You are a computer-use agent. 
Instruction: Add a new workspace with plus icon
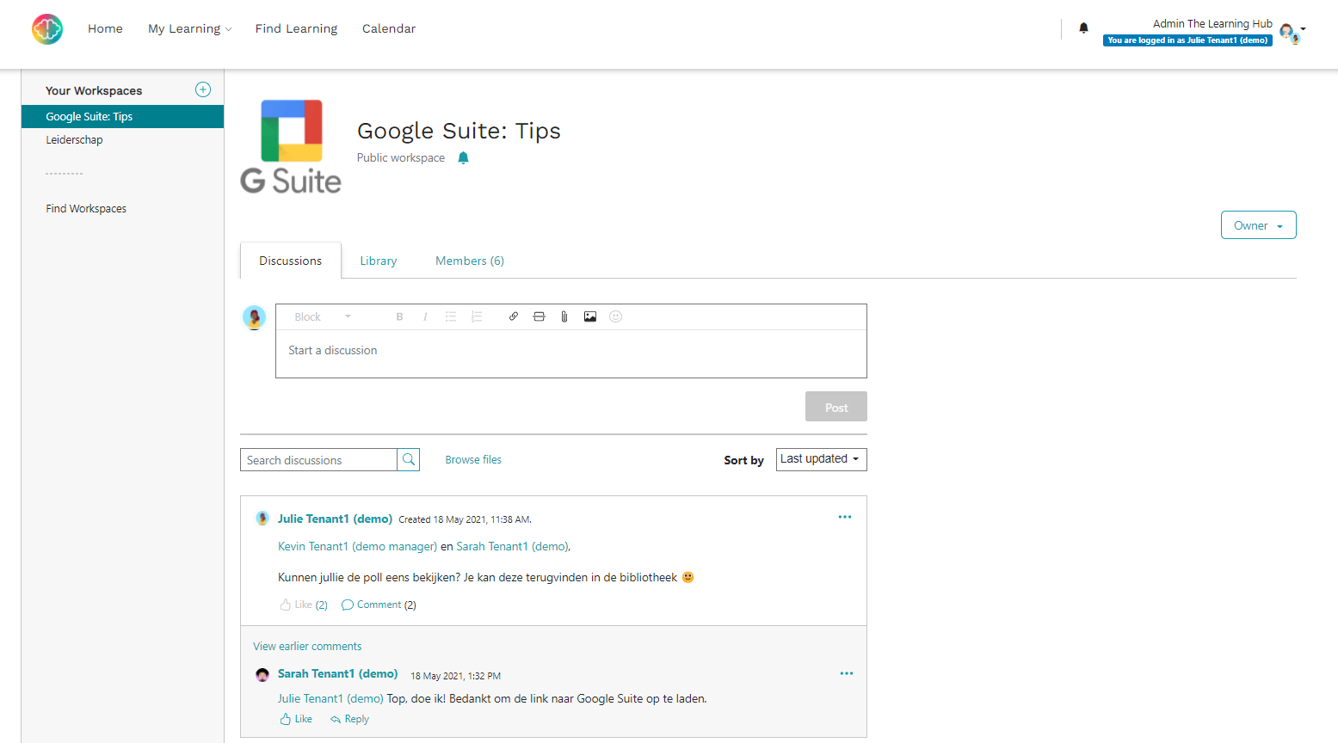click(x=203, y=89)
